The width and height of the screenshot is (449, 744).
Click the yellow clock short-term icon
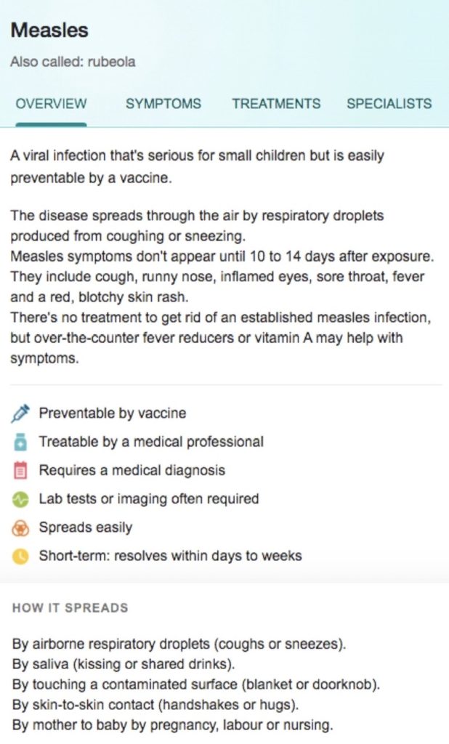20,557
